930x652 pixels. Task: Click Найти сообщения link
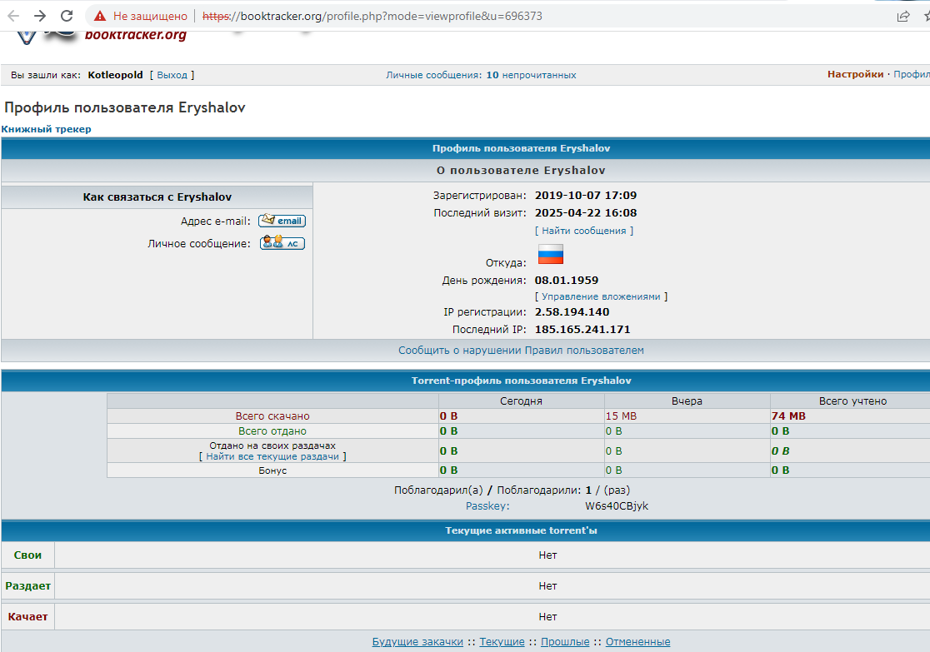(x=583, y=231)
